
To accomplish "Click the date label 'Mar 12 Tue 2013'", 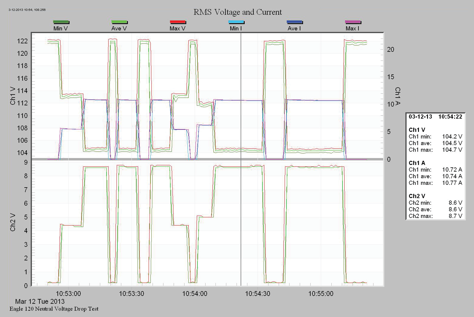I will pyautogui.click(x=40, y=301).
